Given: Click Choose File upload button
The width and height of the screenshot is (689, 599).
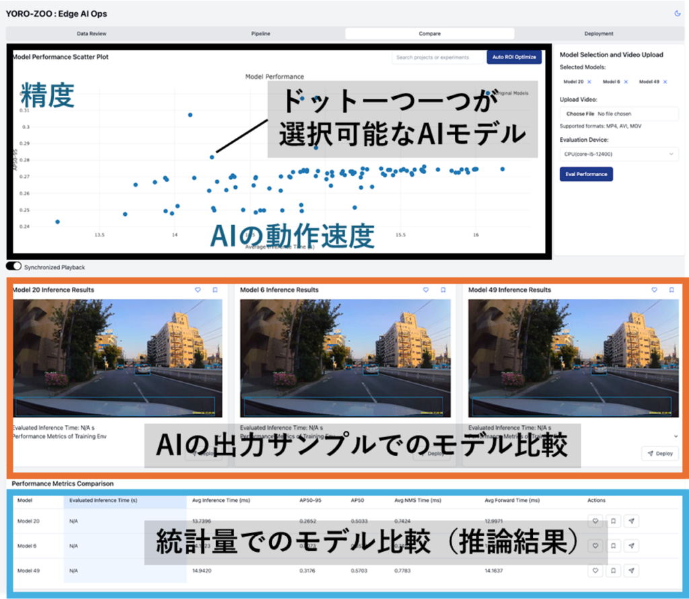Looking at the screenshot, I should coord(580,114).
